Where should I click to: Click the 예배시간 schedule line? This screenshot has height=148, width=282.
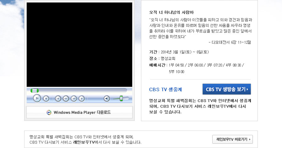(x=197, y=65)
